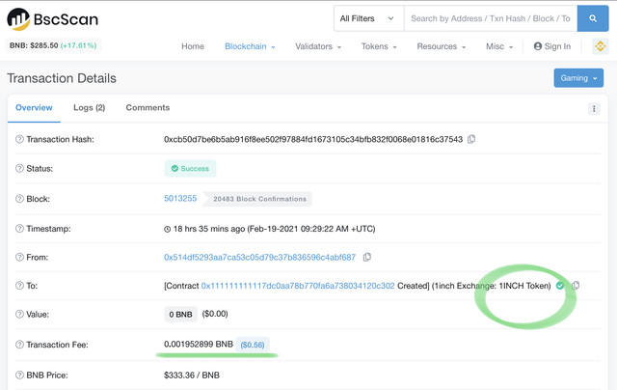The image size is (617, 390).
Task: Click the search by address input field
Action: coord(491,18)
